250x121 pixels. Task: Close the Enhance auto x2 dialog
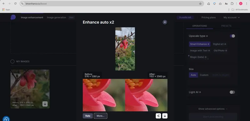pos(165,22)
